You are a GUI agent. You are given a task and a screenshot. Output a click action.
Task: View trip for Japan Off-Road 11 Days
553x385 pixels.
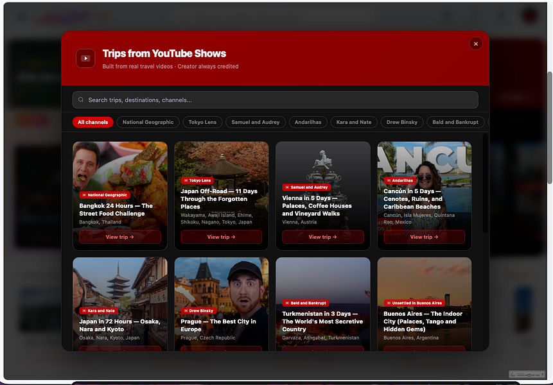coord(221,237)
